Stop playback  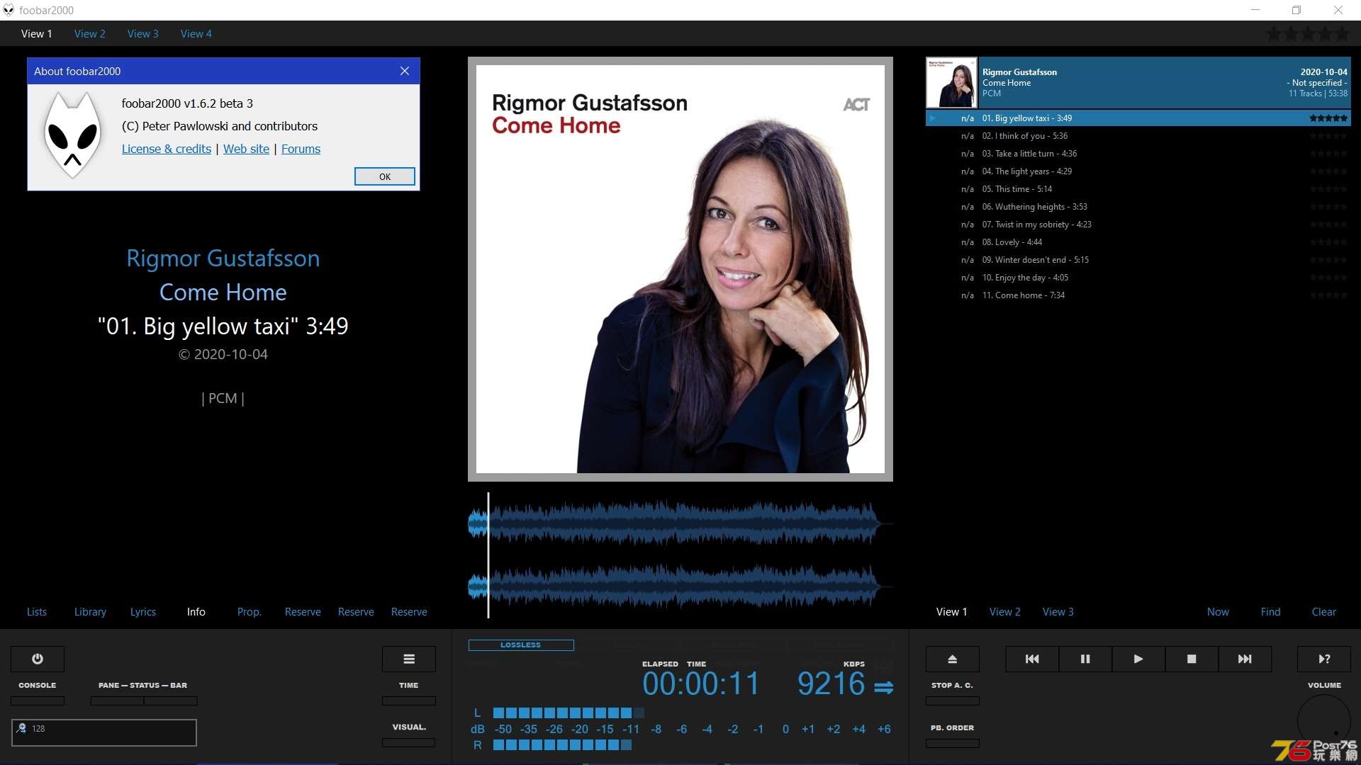coord(1192,659)
